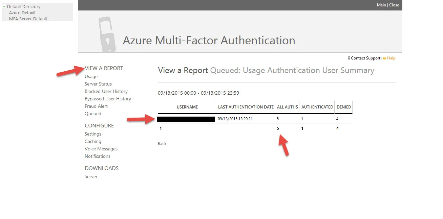Click the padlock phone logo icon
The image size is (443, 219).
click(107, 34)
